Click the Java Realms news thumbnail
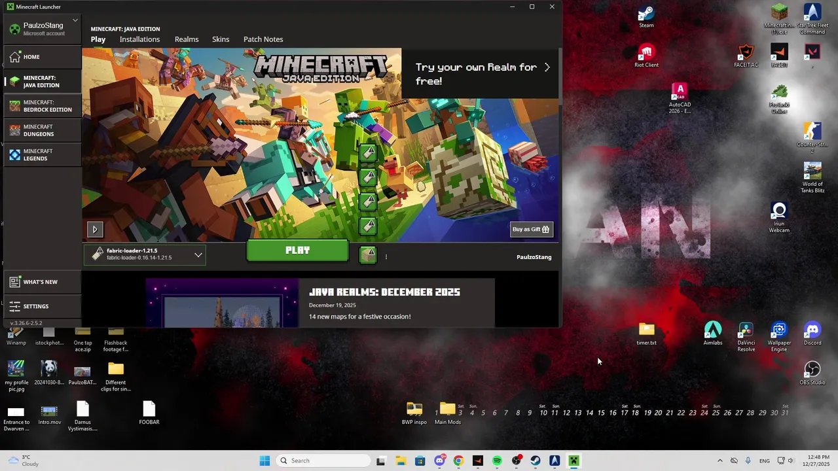This screenshot has height=471, width=838. [x=222, y=302]
